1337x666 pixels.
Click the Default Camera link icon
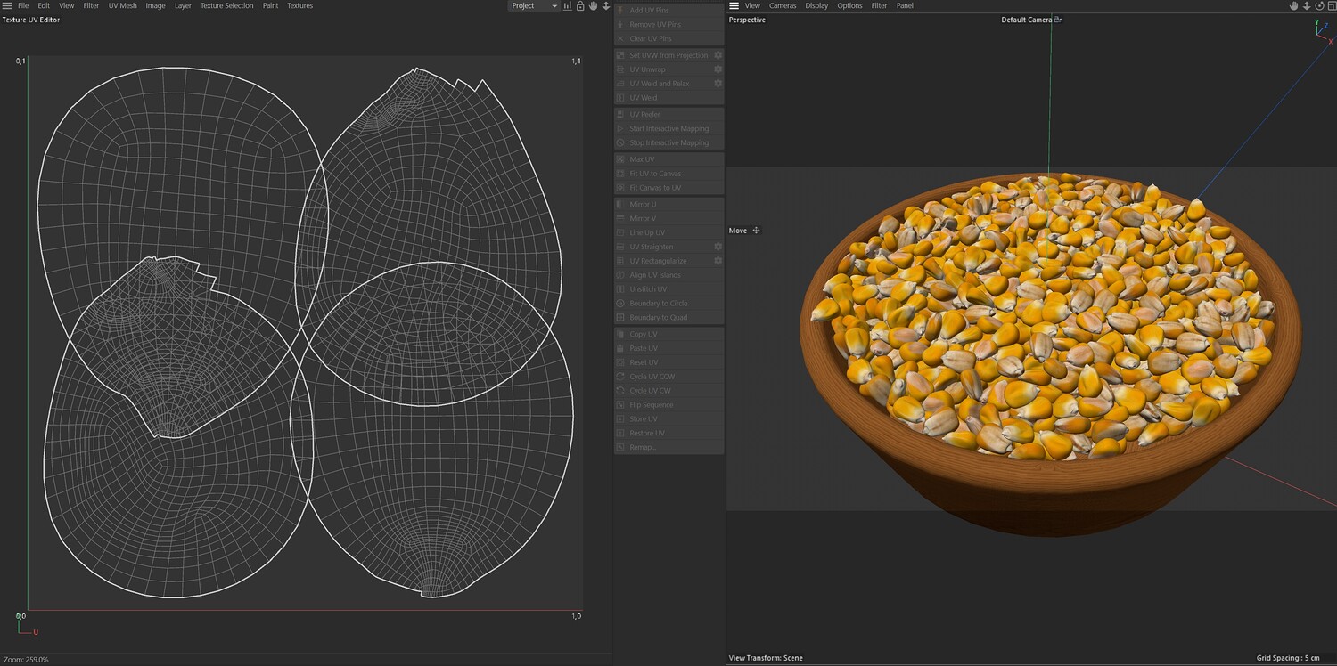click(x=1057, y=19)
